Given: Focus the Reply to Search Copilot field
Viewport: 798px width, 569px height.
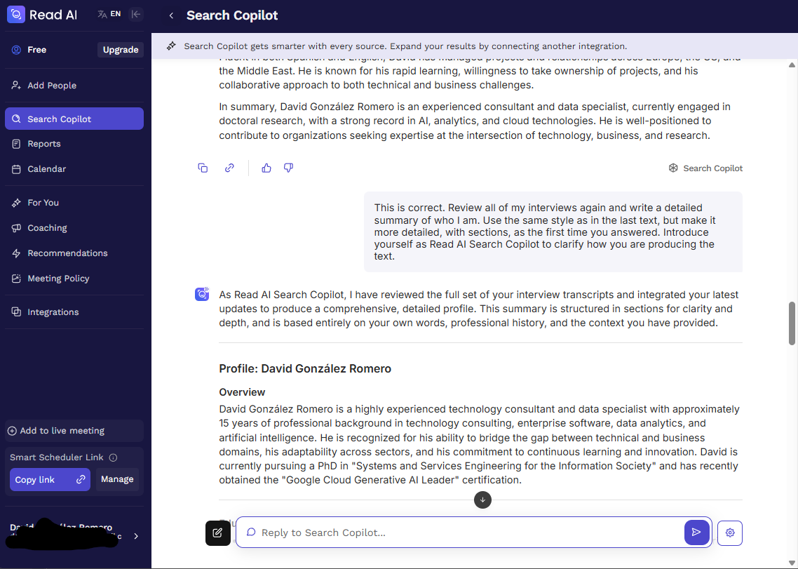Looking at the screenshot, I should point(463,533).
